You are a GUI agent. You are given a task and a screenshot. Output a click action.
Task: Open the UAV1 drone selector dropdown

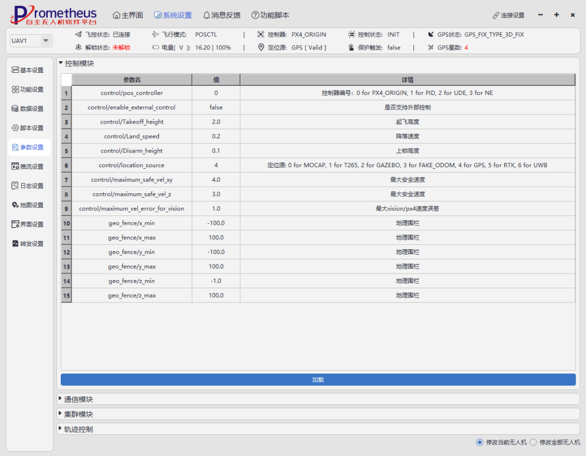[x=46, y=41]
